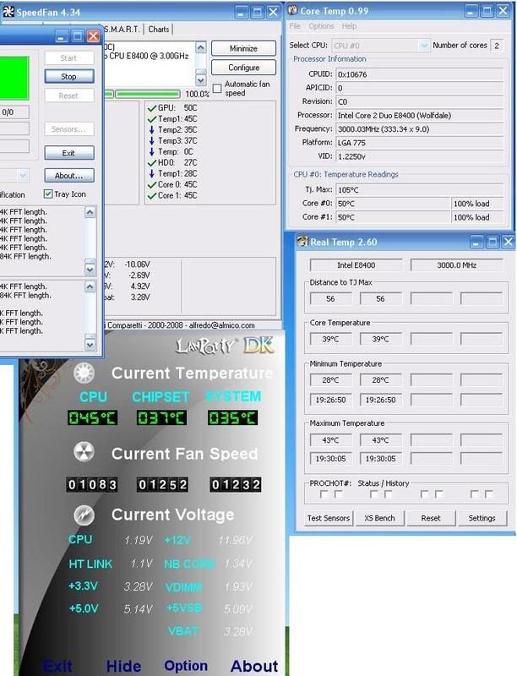Toggle the Tray Icon checkbox
The image size is (517, 676).
pos(48,194)
